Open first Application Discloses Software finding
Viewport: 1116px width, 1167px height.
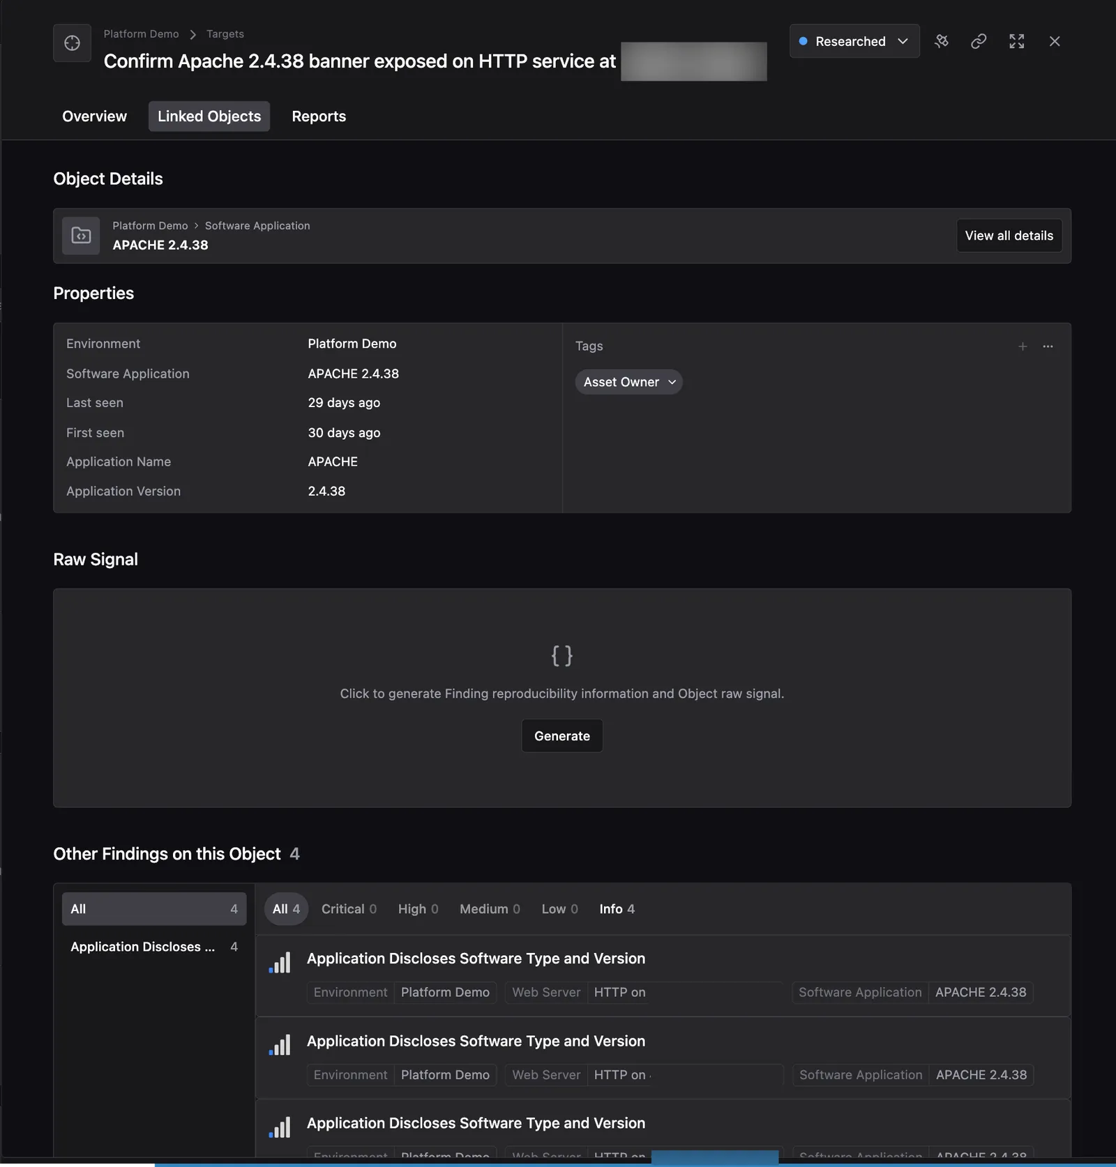click(663, 976)
